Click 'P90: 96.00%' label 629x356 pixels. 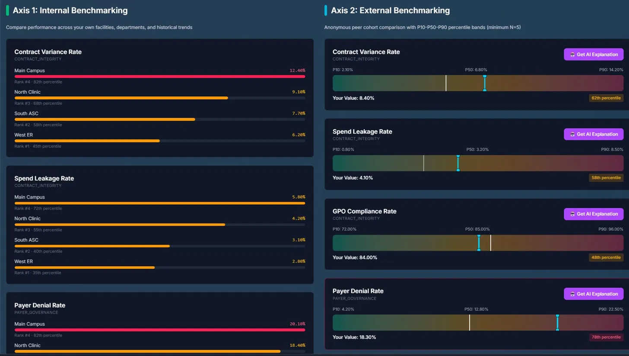tap(611, 229)
